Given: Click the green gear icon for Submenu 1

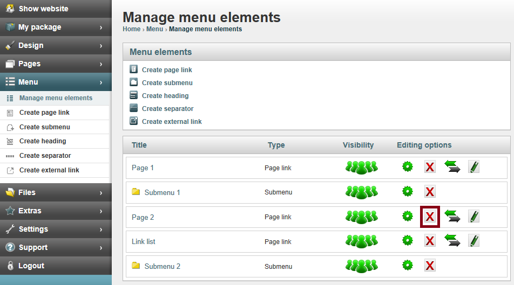Looking at the screenshot, I should 408,191.
